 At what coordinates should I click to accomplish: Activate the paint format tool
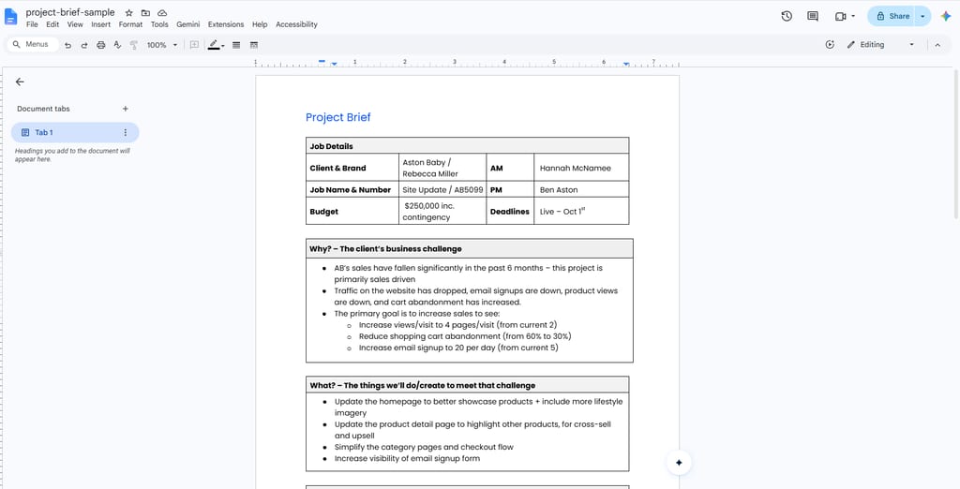[x=133, y=45]
